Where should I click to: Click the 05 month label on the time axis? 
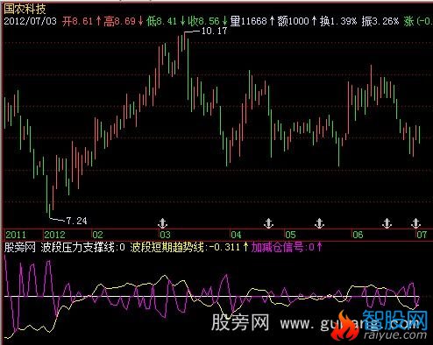pyautogui.click(x=290, y=235)
